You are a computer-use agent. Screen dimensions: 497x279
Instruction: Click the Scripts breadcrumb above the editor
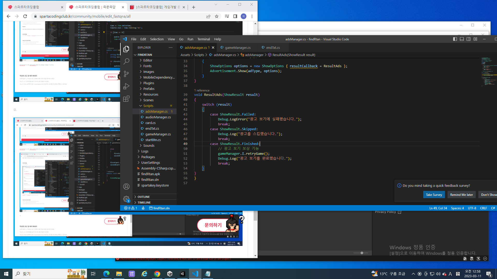(199, 55)
